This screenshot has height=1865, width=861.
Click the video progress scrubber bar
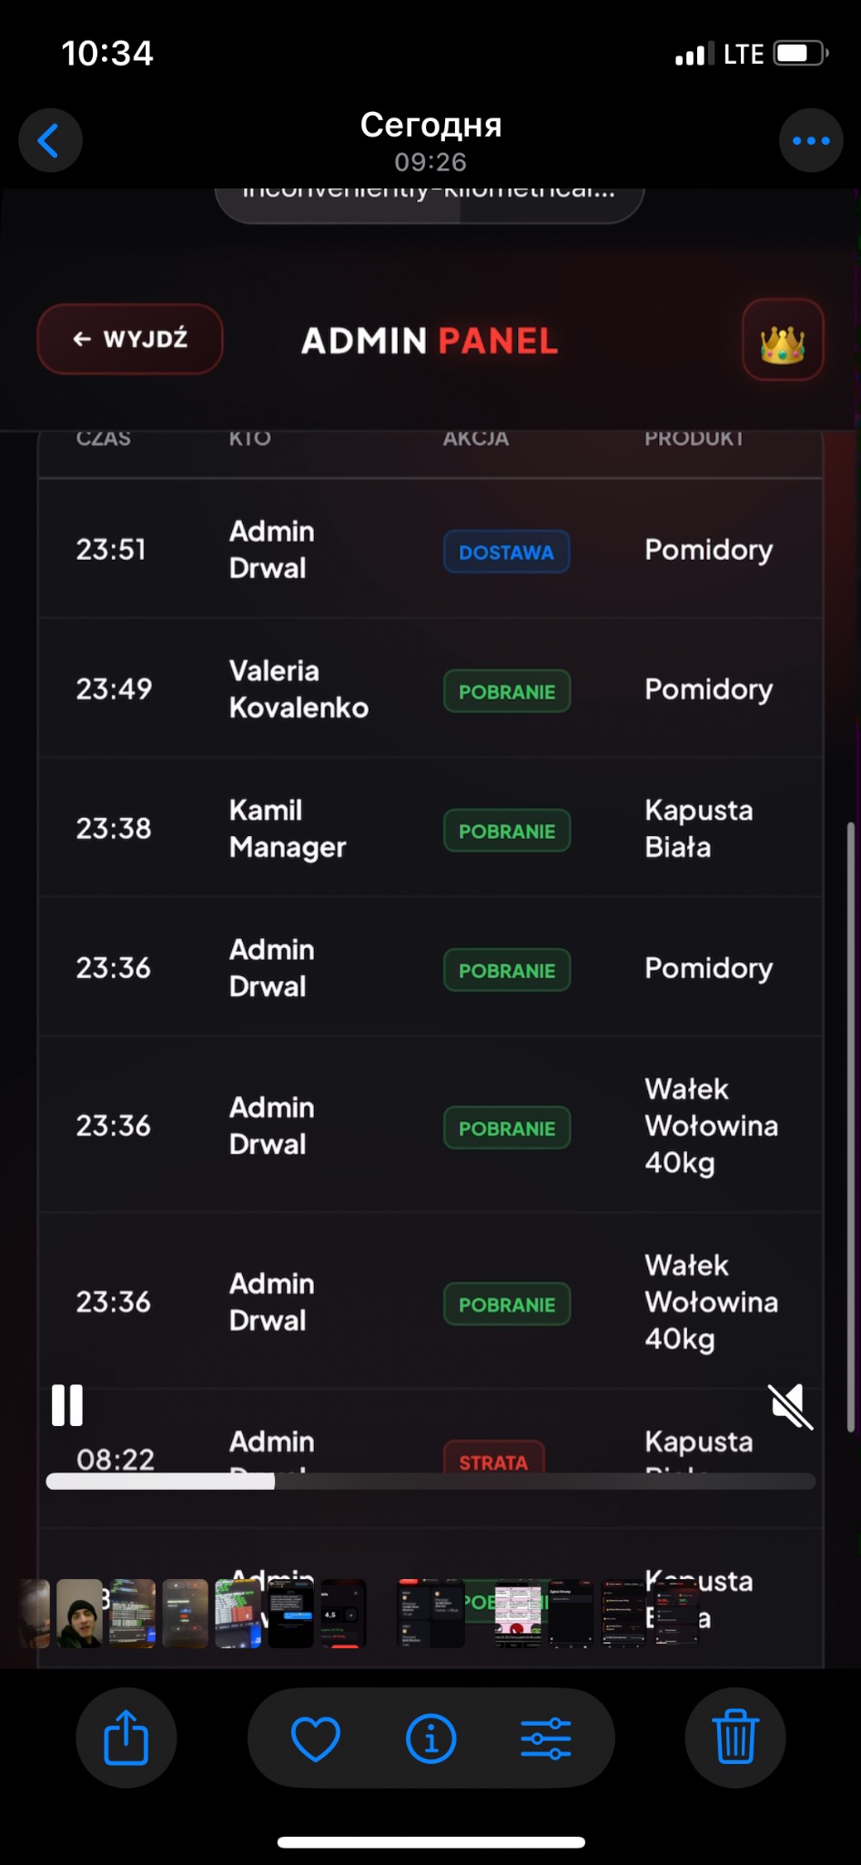tap(430, 1482)
